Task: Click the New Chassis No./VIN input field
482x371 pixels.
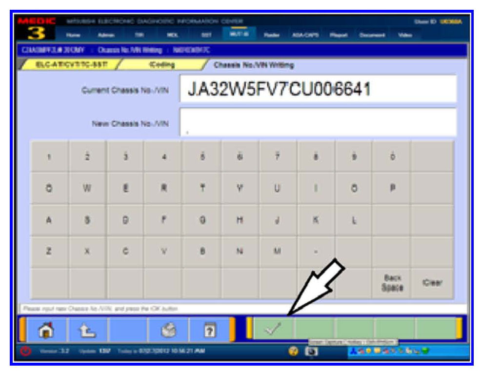Action: click(318, 122)
